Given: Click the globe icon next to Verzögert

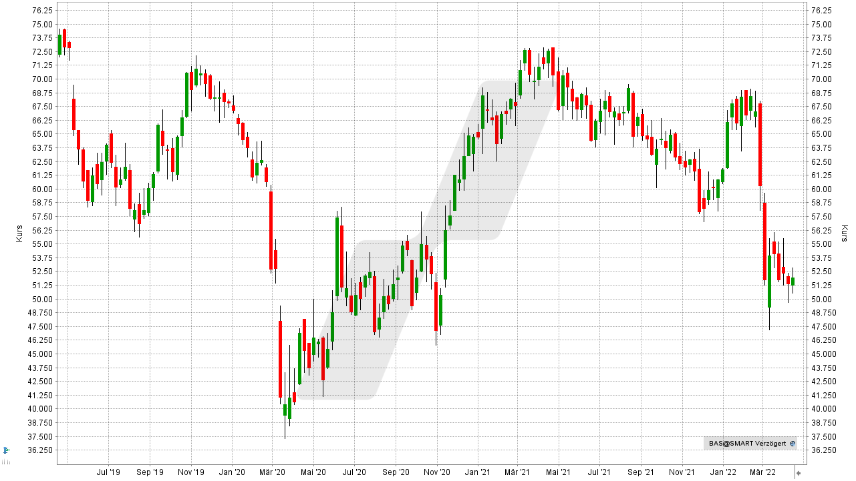Looking at the screenshot, I should 793,443.
